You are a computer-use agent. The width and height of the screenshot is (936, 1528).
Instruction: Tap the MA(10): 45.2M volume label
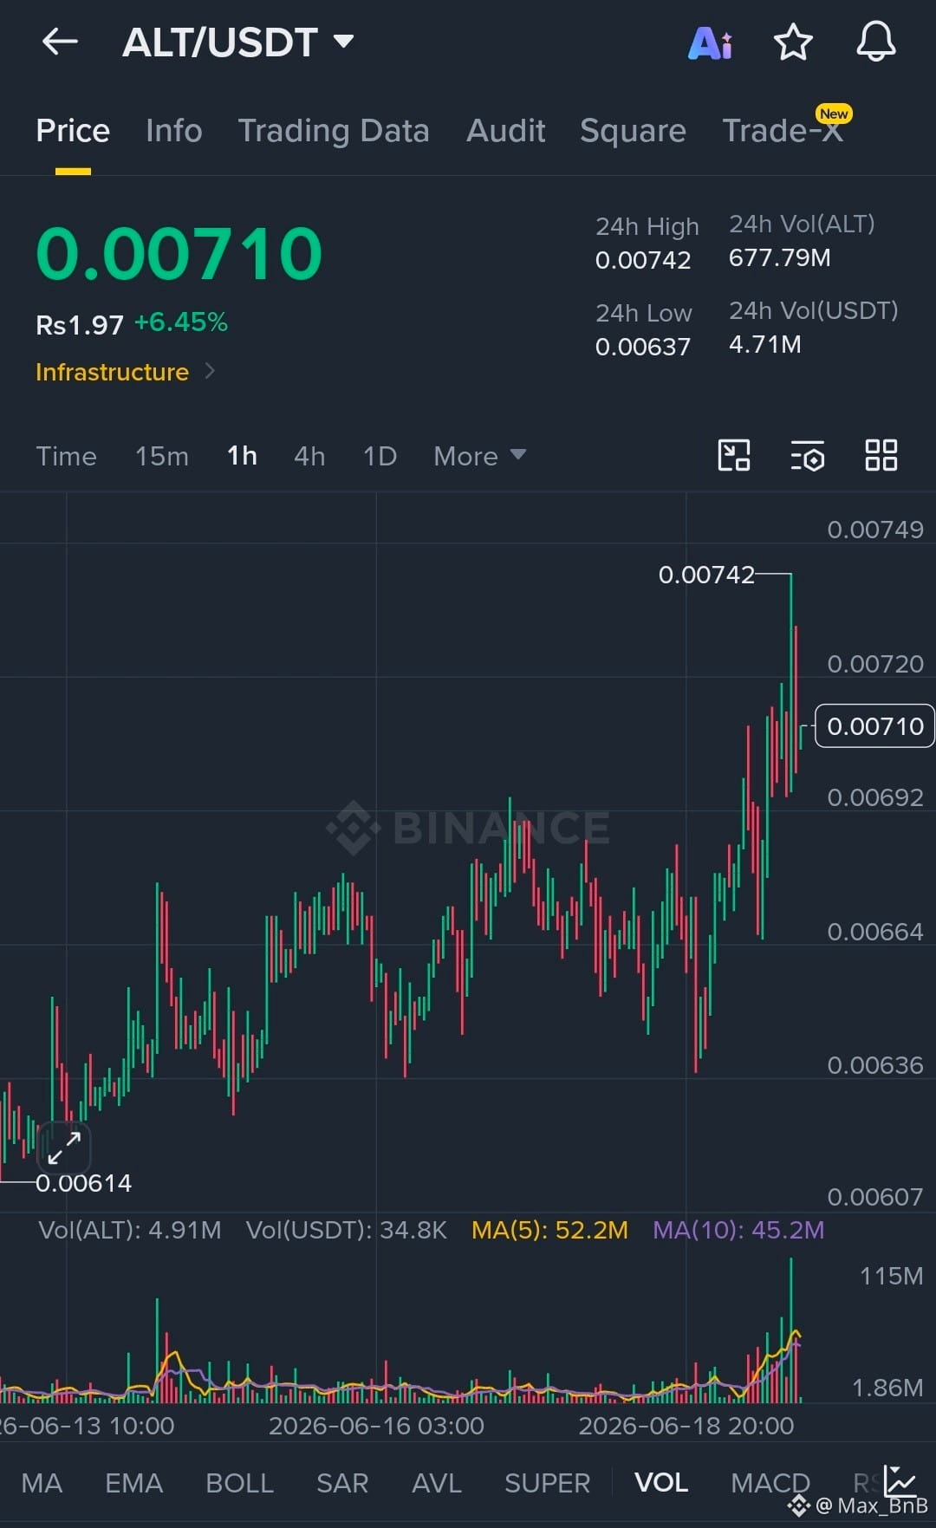(738, 1230)
